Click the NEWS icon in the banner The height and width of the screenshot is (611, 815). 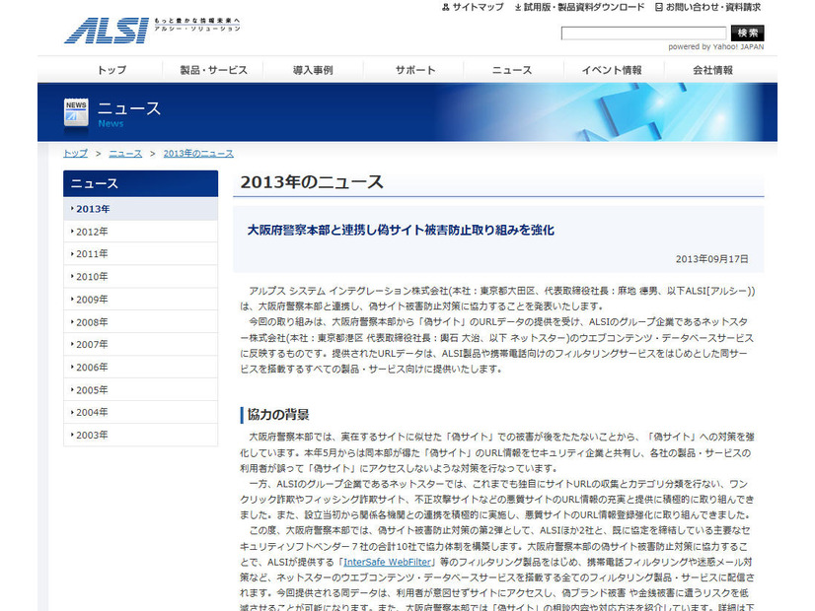(76, 111)
